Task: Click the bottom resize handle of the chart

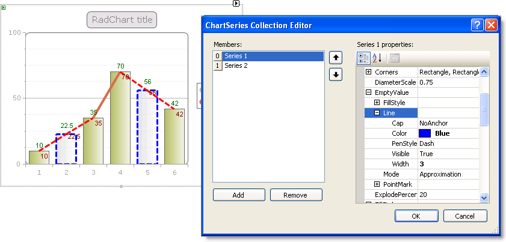Action: (x=121, y=186)
